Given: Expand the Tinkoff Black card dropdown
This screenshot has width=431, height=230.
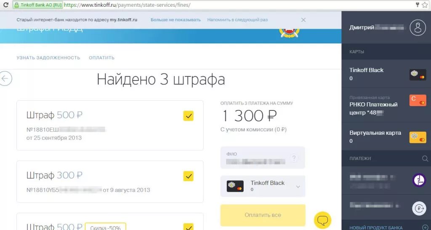Looking at the screenshot, I should point(298,187).
